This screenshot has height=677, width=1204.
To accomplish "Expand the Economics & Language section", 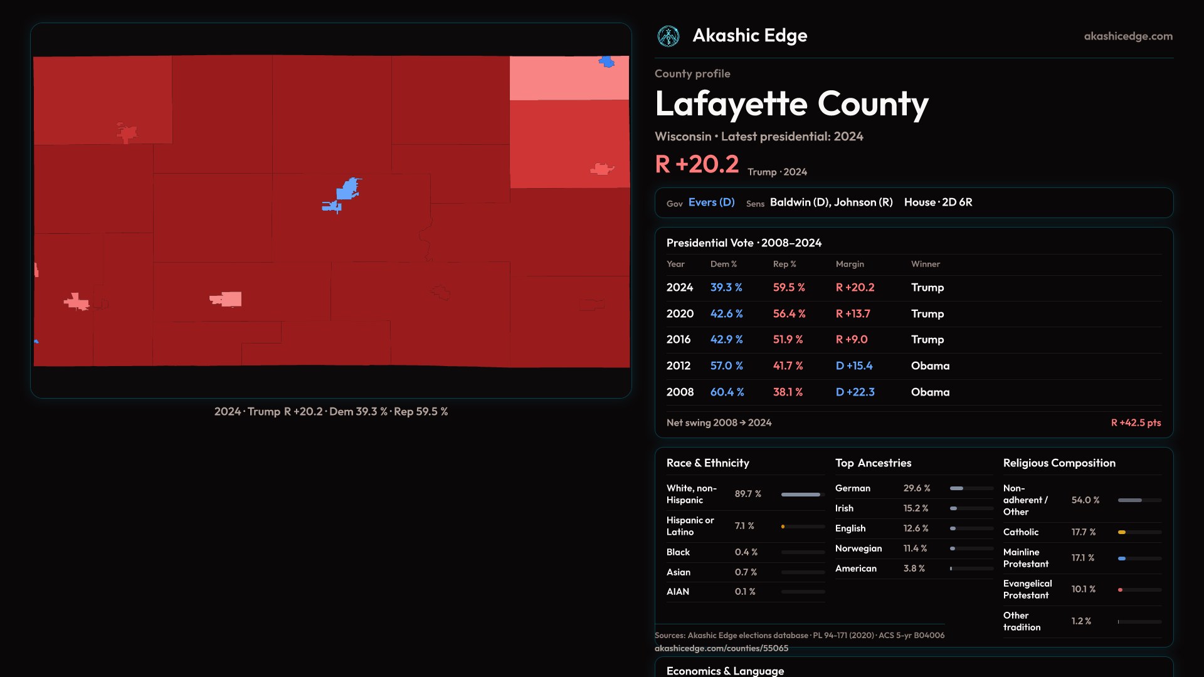I will tap(725, 670).
